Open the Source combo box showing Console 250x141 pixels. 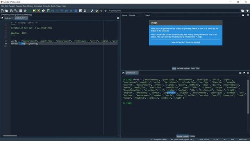click(135, 15)
